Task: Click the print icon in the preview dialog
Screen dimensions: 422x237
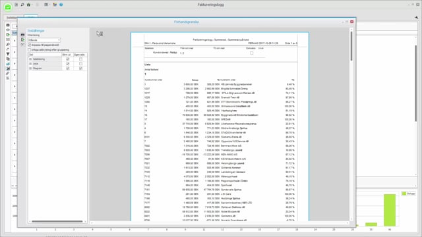Action: 22,35
